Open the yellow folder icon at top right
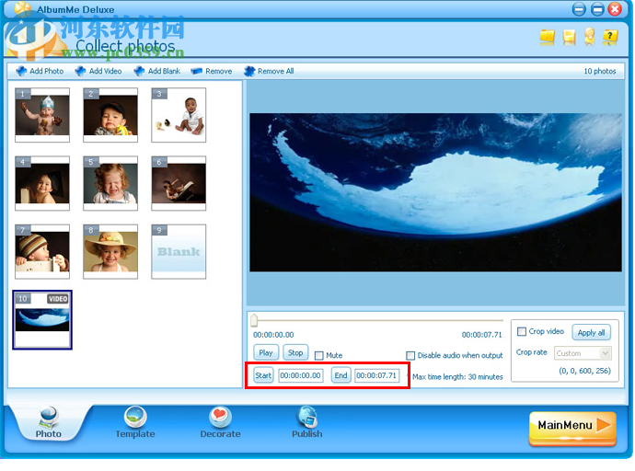 548,37
